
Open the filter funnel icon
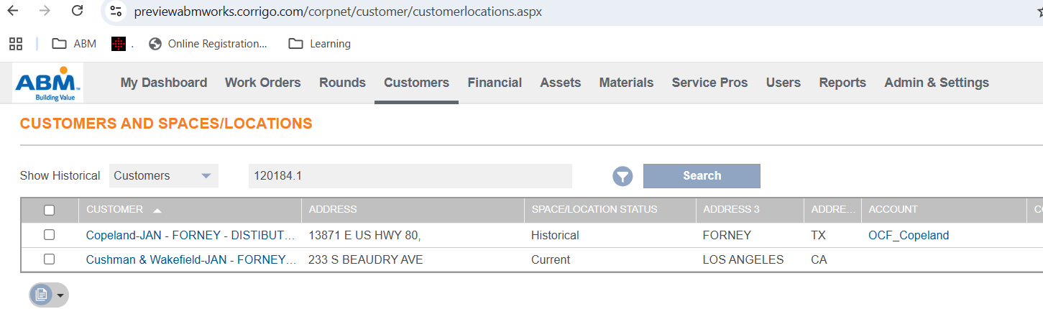pos(622,176)
